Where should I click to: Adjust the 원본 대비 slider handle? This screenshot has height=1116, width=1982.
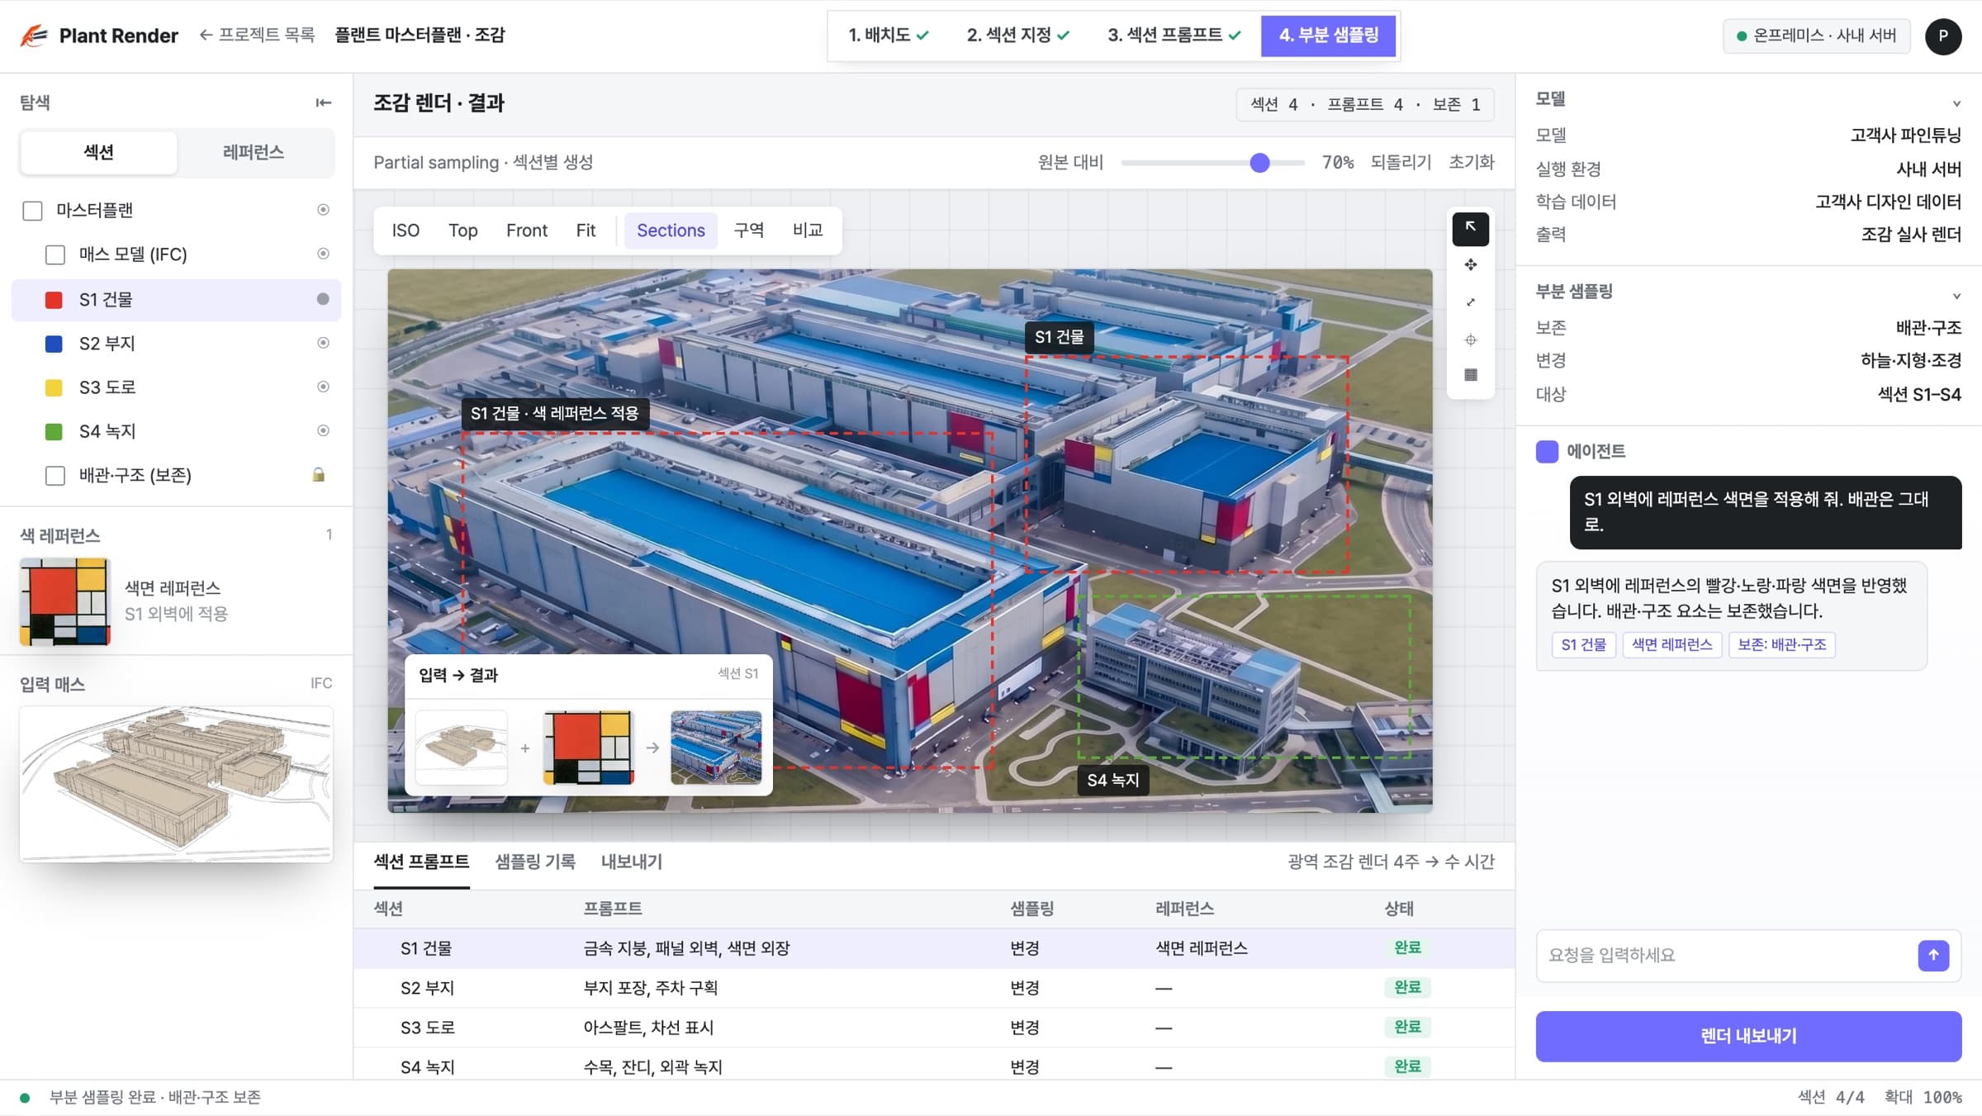click(1259, 163)
